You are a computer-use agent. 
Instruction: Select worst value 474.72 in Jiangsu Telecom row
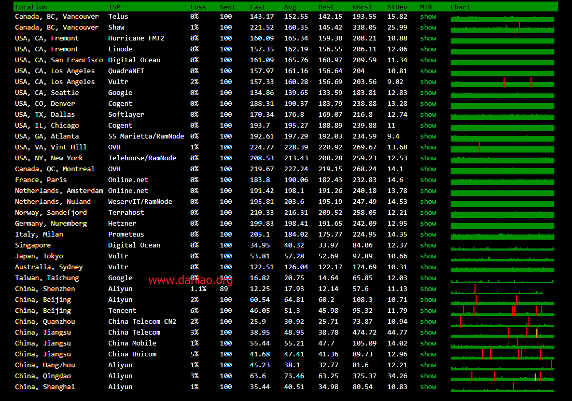tap(365, 333)
